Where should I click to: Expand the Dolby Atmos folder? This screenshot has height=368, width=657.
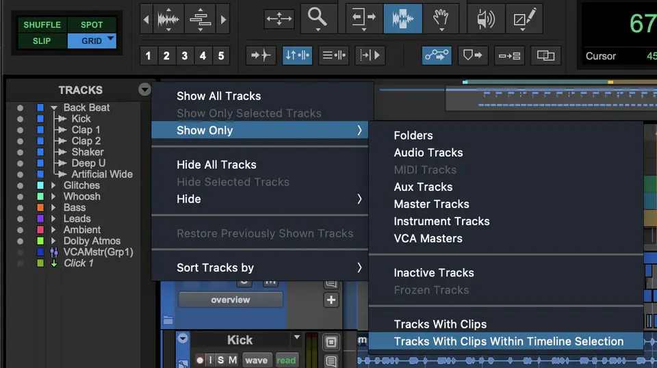tap(53, 241)
